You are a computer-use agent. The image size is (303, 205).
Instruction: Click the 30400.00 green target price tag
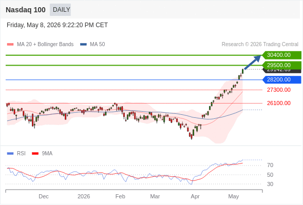coord(282,55)
